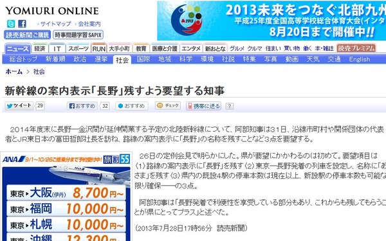Select the 大手小町 tab
The height and width of the screenshot is (241, 386).
tap(119, 48)
